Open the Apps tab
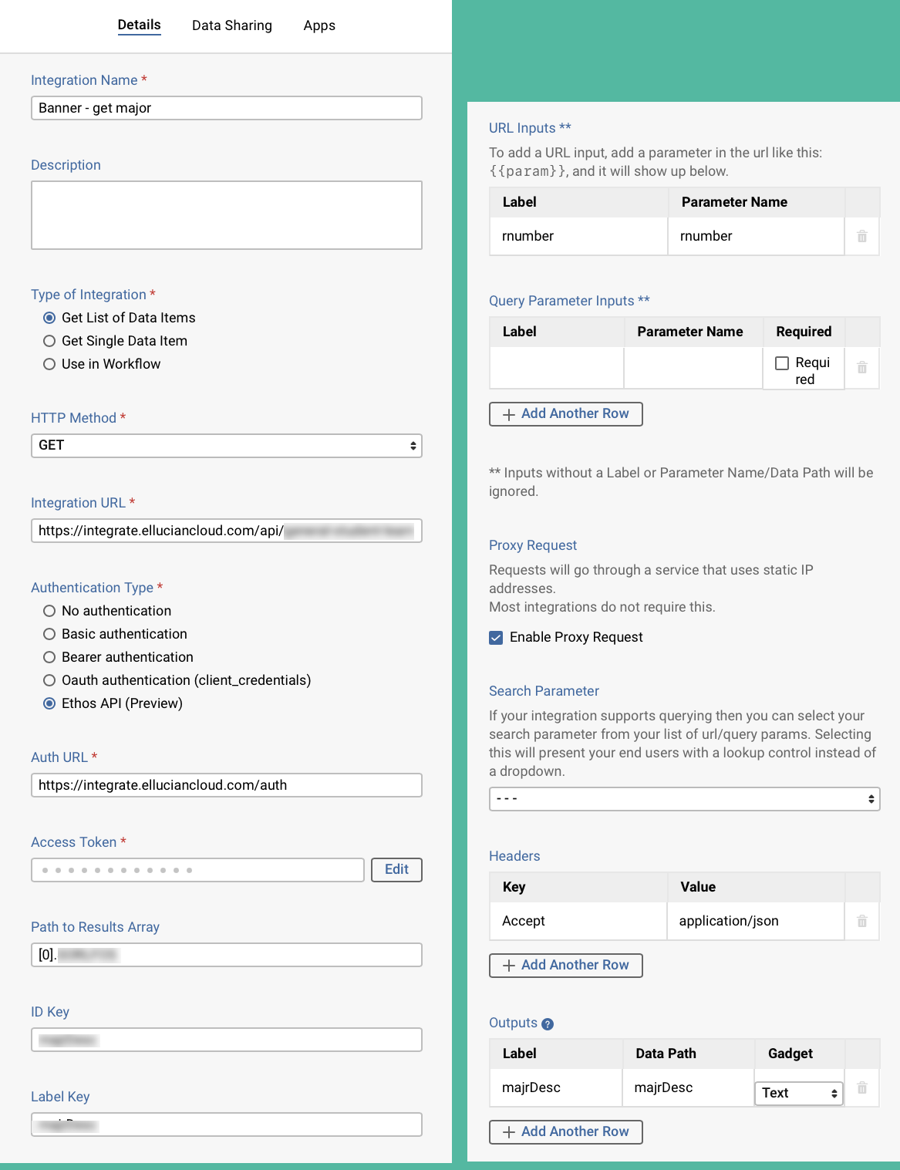Screen dimensions: 900x1170 [319, 25]
